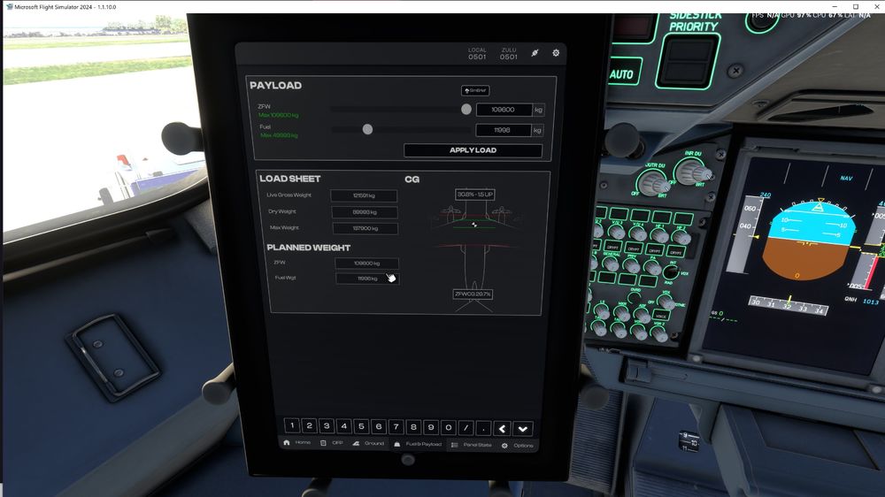Click the APPLY LOAD button
Screen dimensions: 885x497
click(x=473, y=150)
